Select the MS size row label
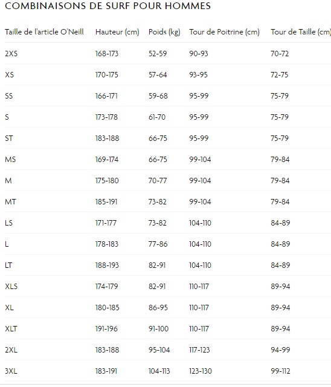Image resolution: width=331 pixels, height=387 pixels. point(10,160)
